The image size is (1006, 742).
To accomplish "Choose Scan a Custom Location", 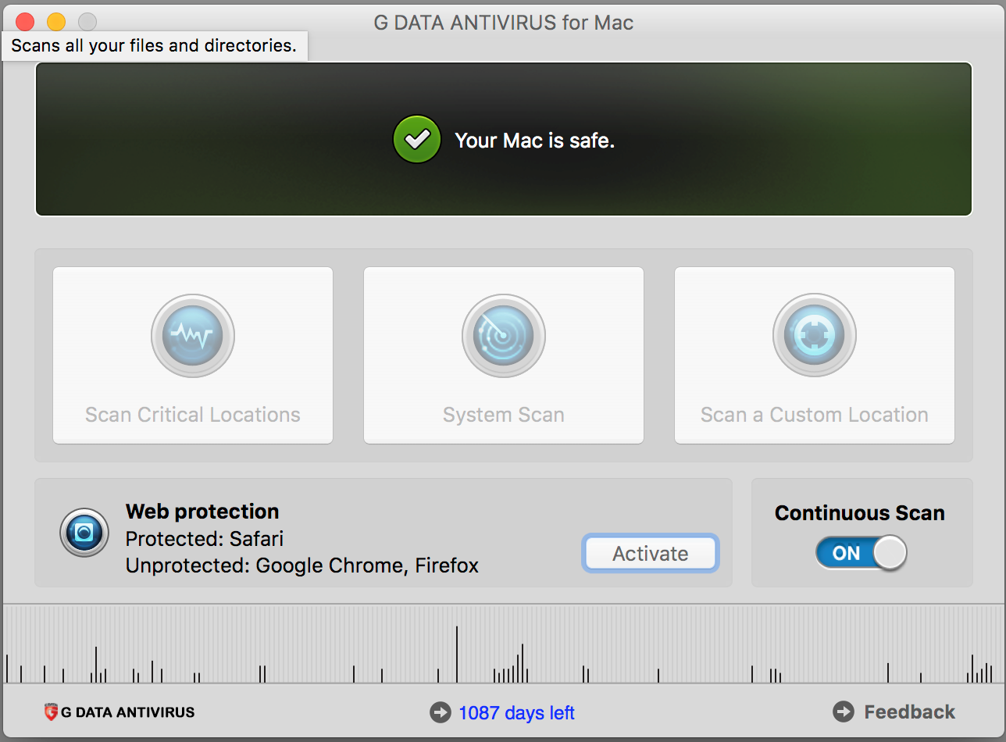I will click(815, 355).
